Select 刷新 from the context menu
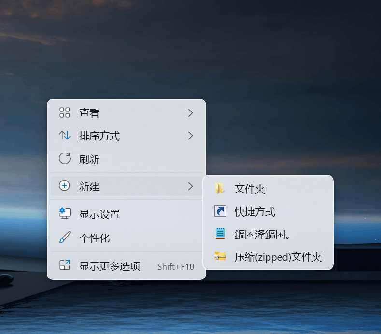The image size is (381, 334). click(127, 159)
